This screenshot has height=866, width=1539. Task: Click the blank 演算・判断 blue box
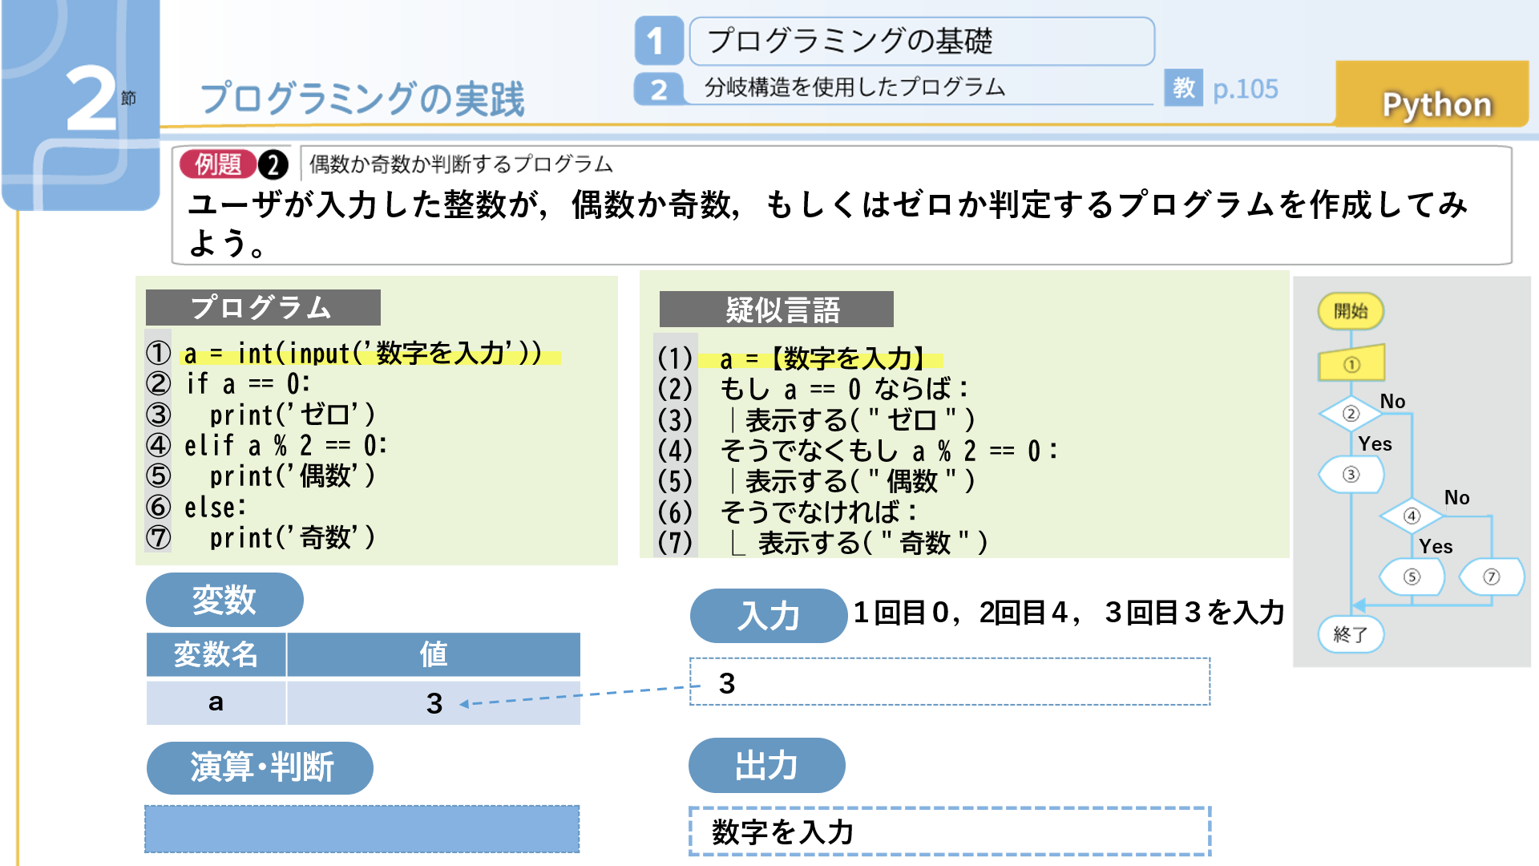(x=362, y=829)
